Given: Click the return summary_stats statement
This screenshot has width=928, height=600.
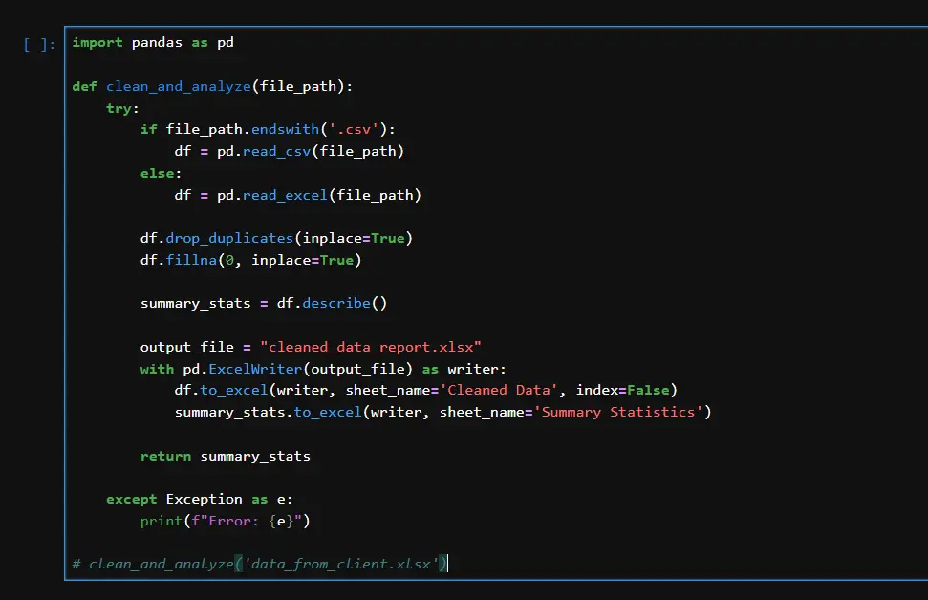Looking at the screenshot, I should point(227,455).
